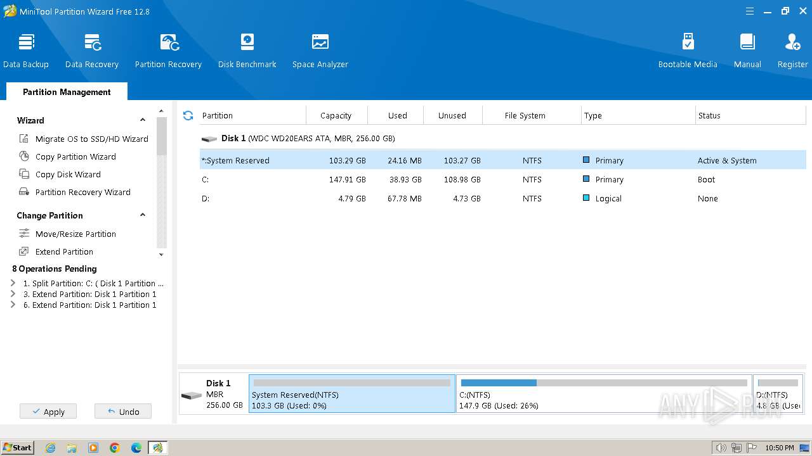Click the 38.93 GB used cell
Viewport: 812px width, 456px height.
click(x=405, y=179)
